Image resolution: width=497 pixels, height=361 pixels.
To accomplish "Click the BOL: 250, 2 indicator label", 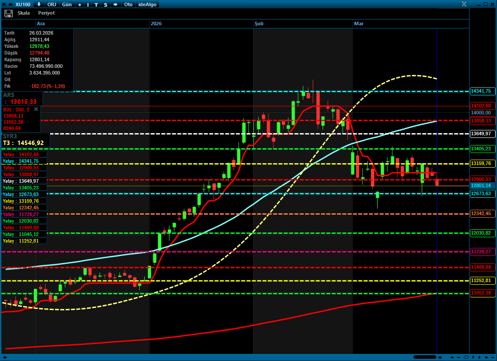I will (16, 110).
